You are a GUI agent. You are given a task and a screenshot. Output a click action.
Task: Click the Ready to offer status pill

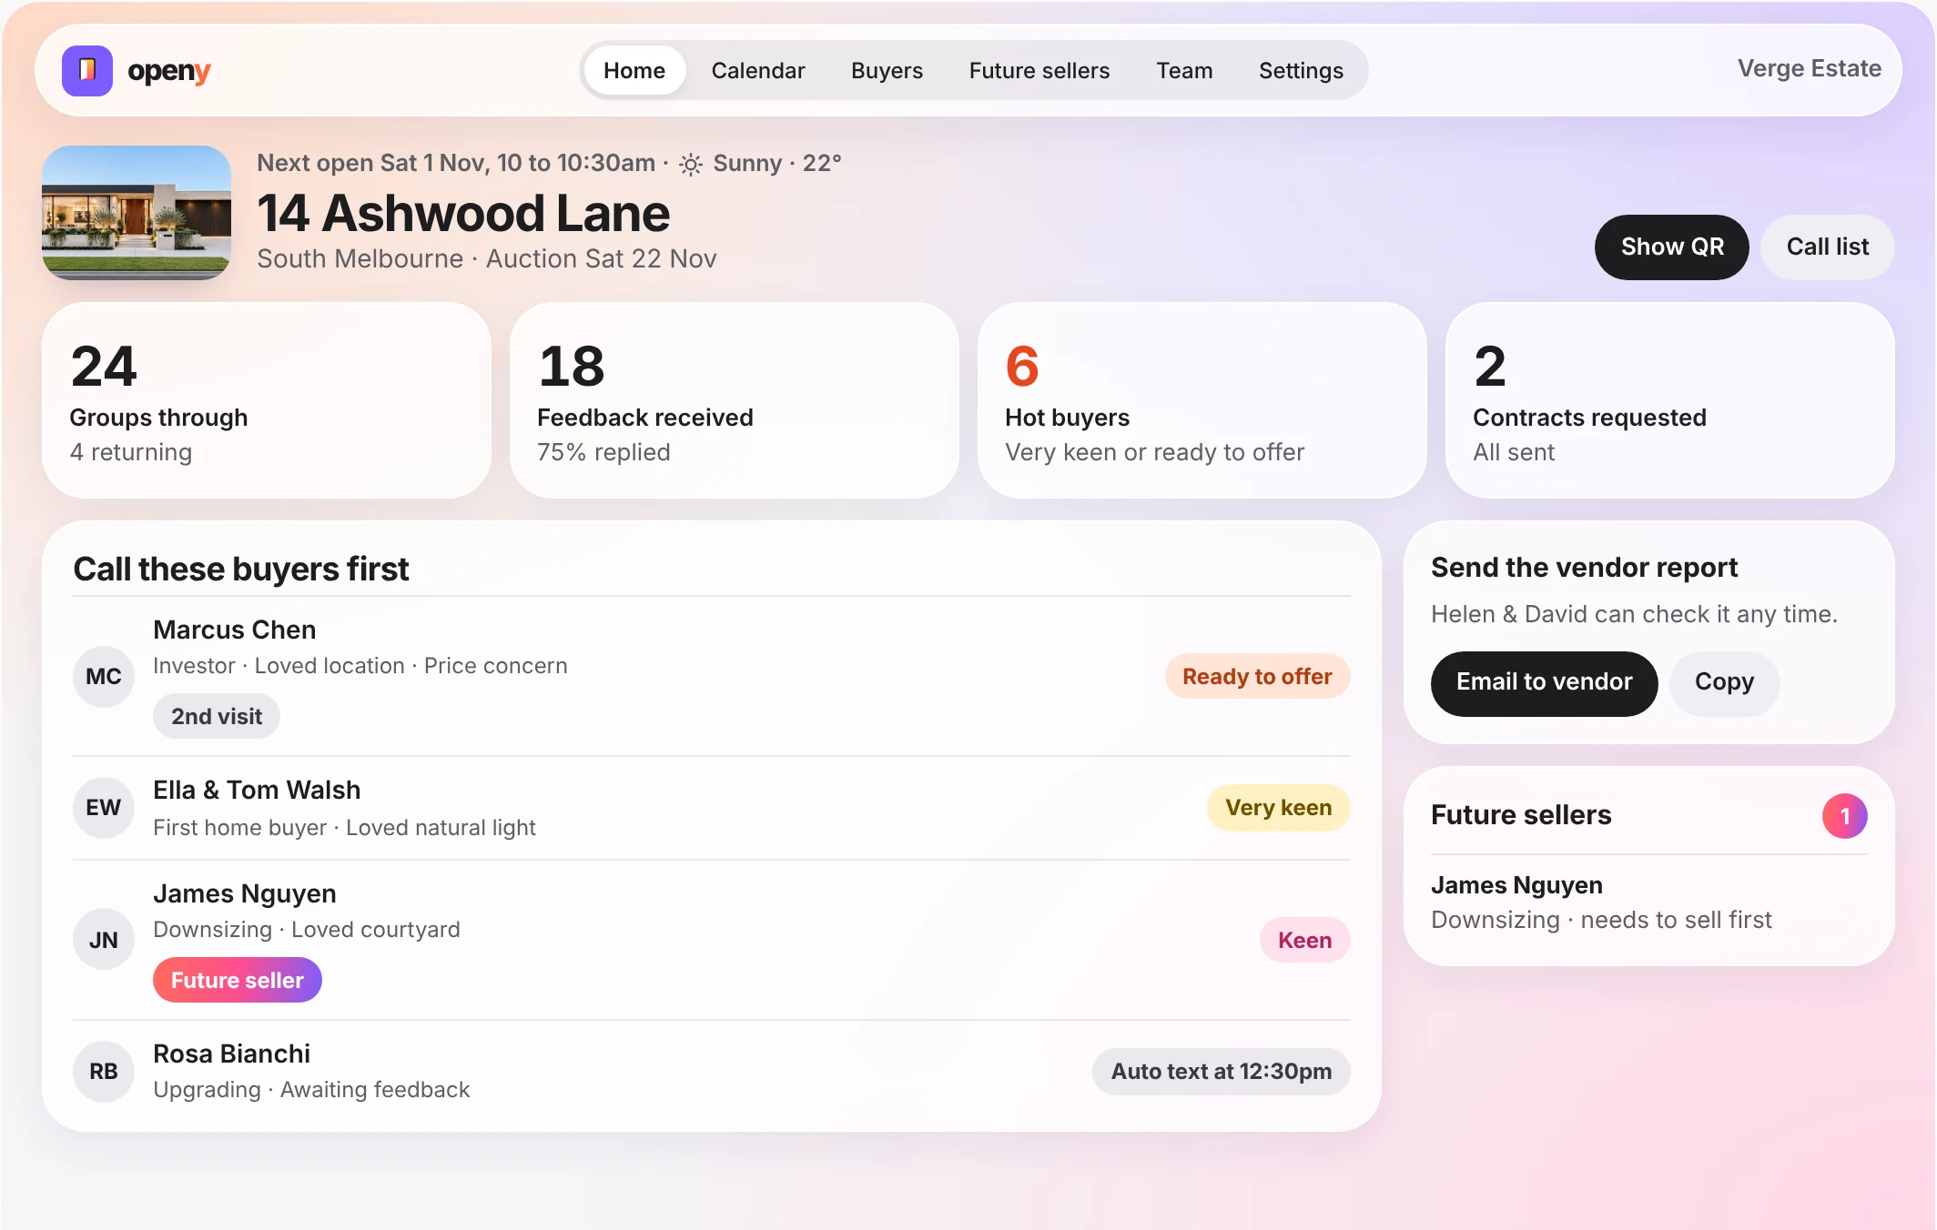[x=1257, y=676]
